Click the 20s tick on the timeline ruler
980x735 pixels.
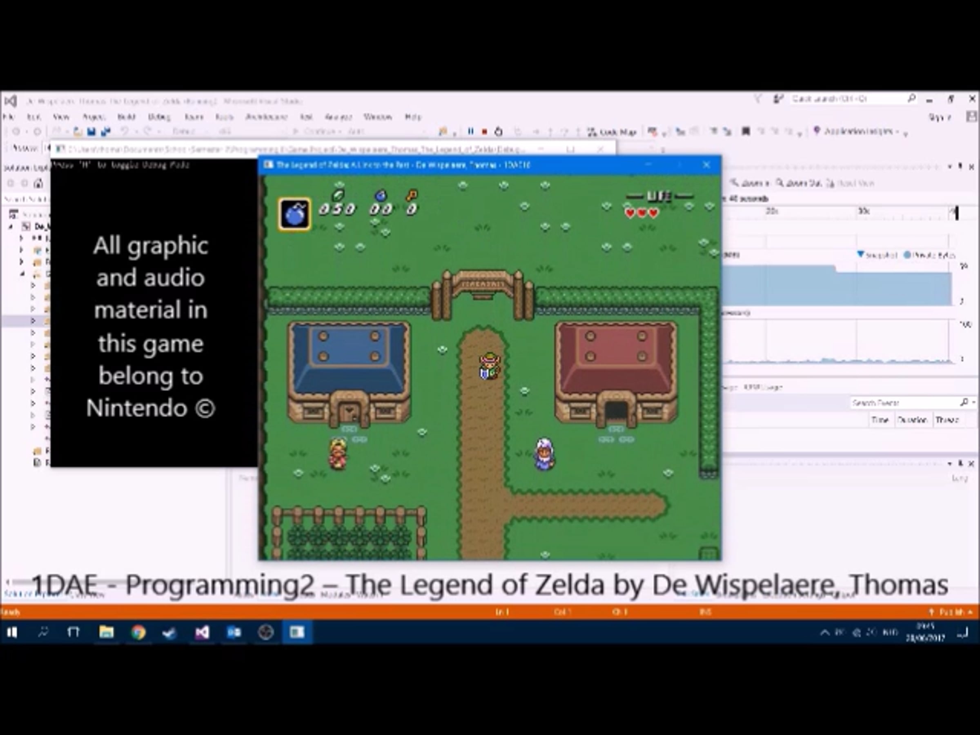(x=772, y=212)
